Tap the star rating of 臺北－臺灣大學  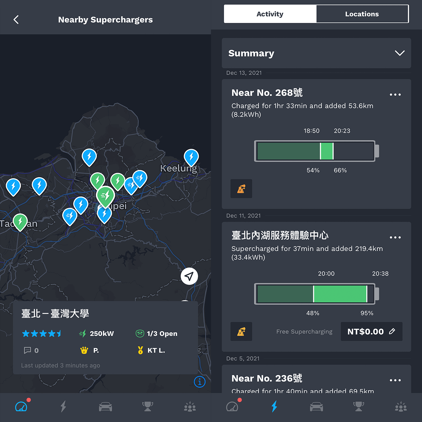pyautogui.click(x=41, y=333)
